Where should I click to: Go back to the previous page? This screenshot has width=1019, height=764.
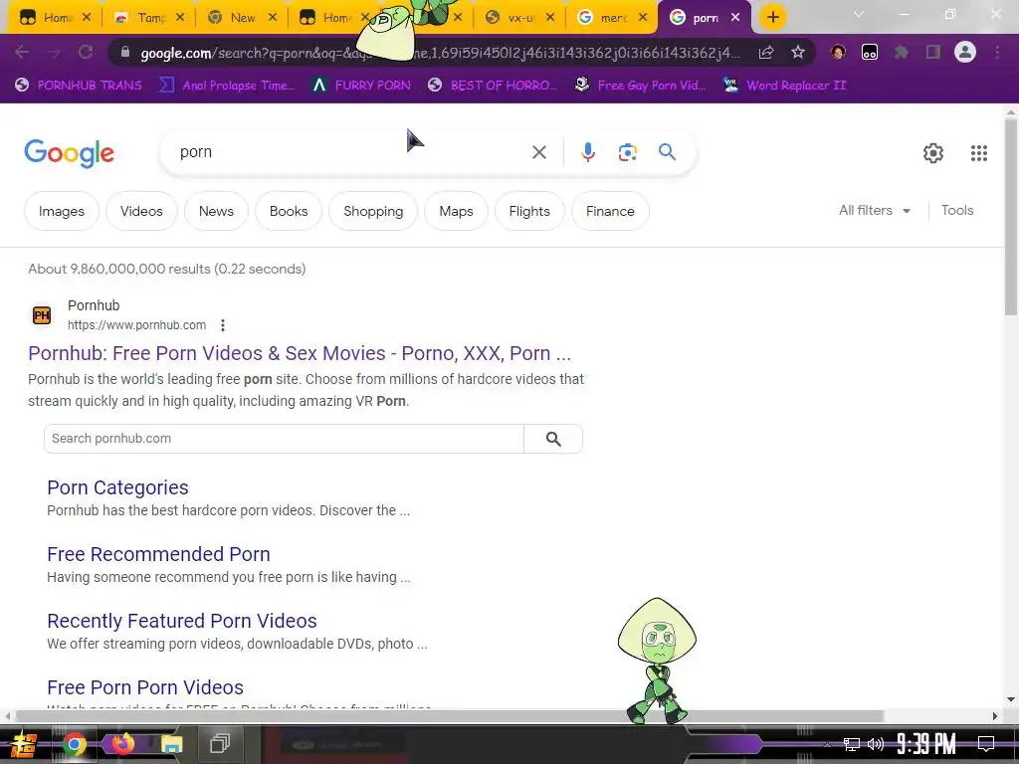[x=22, y=52]
